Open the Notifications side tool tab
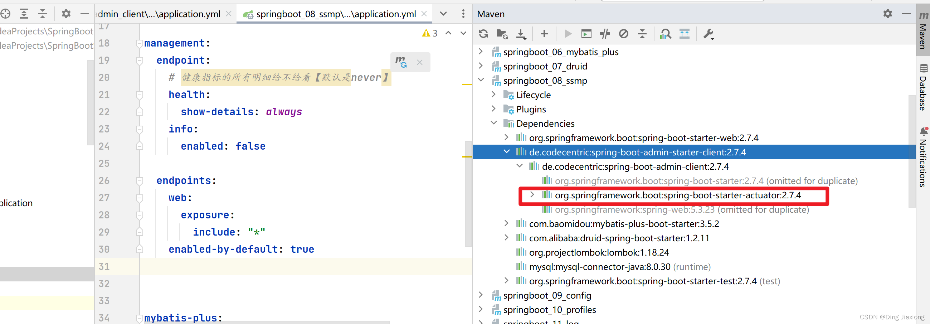This screenshot has width=930, height=324. (923, 157)
